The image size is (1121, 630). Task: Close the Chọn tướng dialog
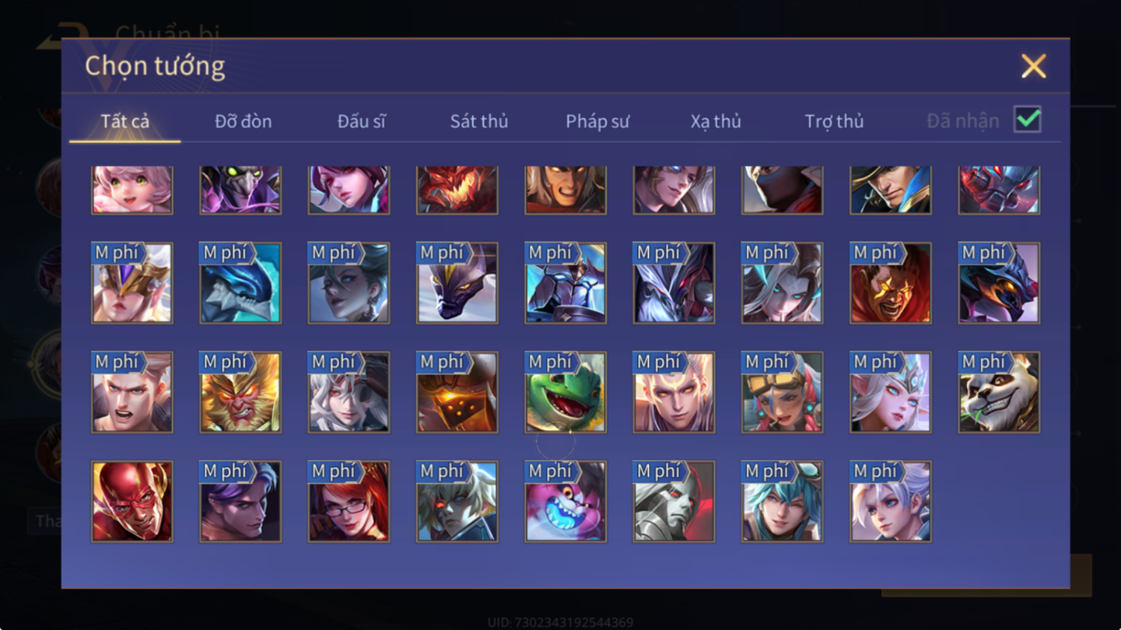point(1033,66)
